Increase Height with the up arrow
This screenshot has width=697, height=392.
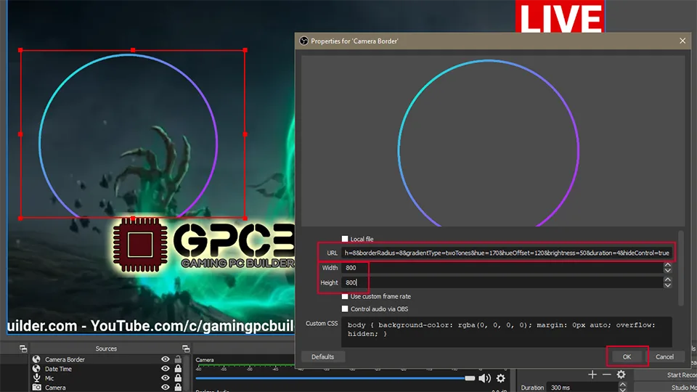pos(668,279)
